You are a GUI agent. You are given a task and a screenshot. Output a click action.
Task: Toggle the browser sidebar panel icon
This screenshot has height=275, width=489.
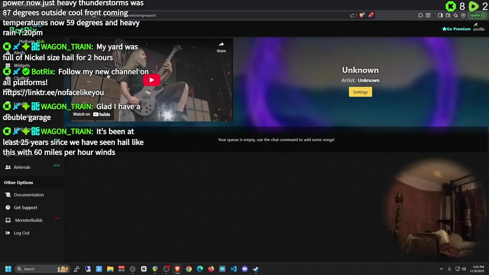[x=440, y=15]
